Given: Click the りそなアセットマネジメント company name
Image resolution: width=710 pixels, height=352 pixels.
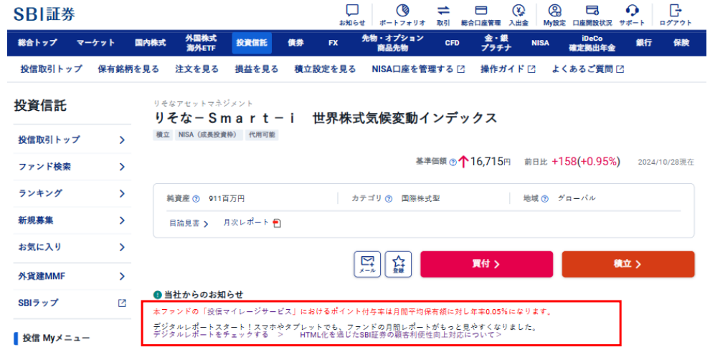Looking at the screenshot, I should (x=203, y=104).
